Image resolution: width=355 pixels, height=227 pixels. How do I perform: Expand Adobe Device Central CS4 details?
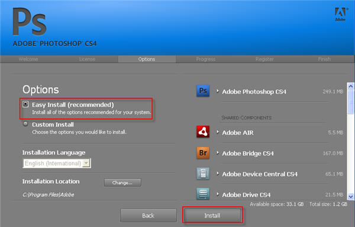point(218,174)
